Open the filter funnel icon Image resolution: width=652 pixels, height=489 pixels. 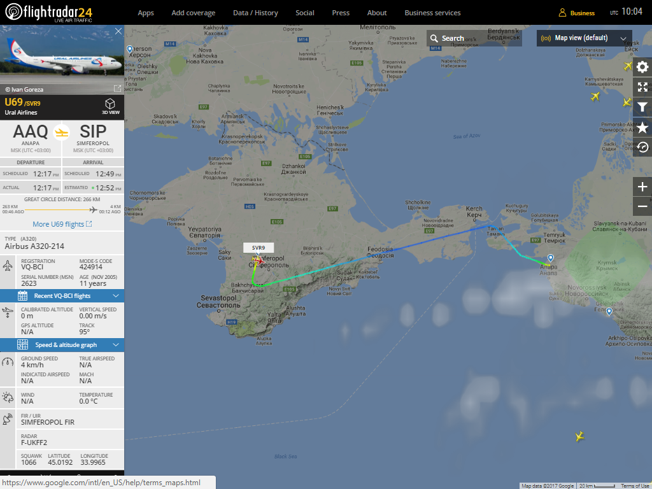tap(642, 107)
